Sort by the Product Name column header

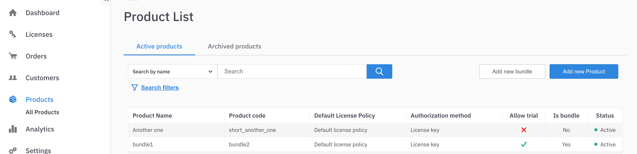(152, 116)
